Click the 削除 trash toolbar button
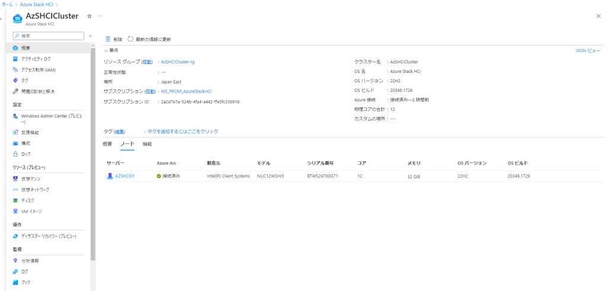The height and width of the screenshot is (291, 607). 114,39
